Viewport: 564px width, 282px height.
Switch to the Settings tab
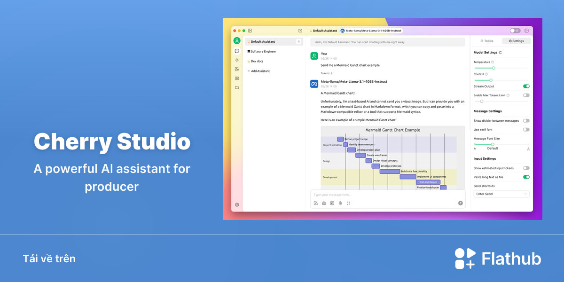point(516,41)
